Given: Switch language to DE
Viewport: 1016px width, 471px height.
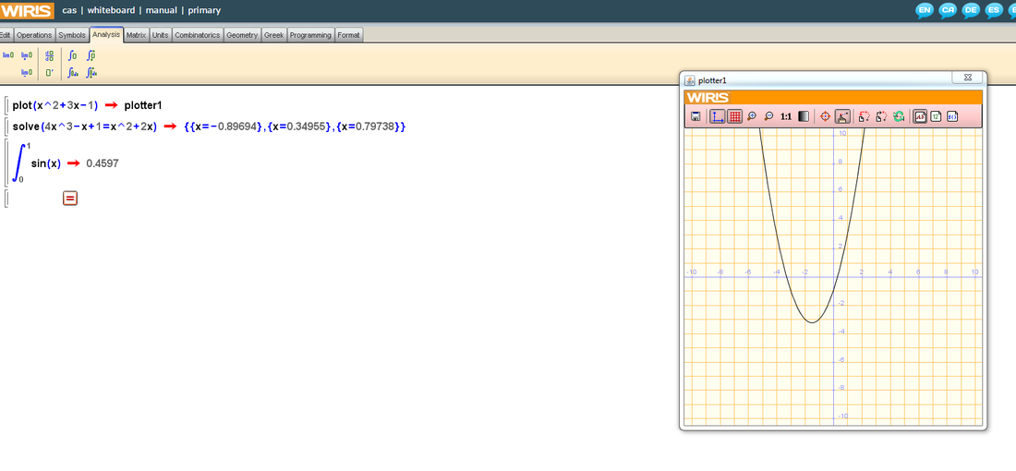Looking at the screenshot, I should pos(970,10).
